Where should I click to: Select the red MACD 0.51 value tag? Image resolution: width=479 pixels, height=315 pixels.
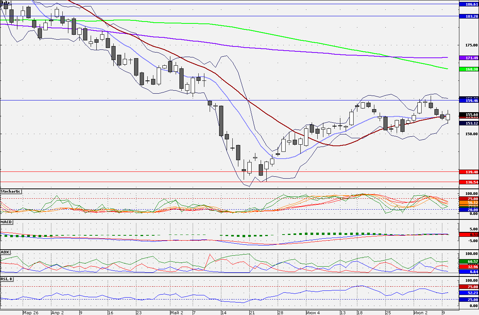click(469, 235)
